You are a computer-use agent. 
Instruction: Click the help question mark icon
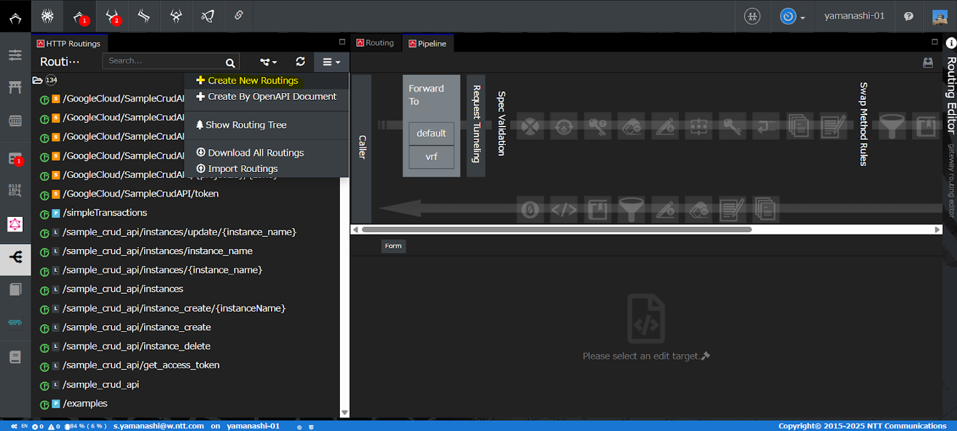pos(909,17)
